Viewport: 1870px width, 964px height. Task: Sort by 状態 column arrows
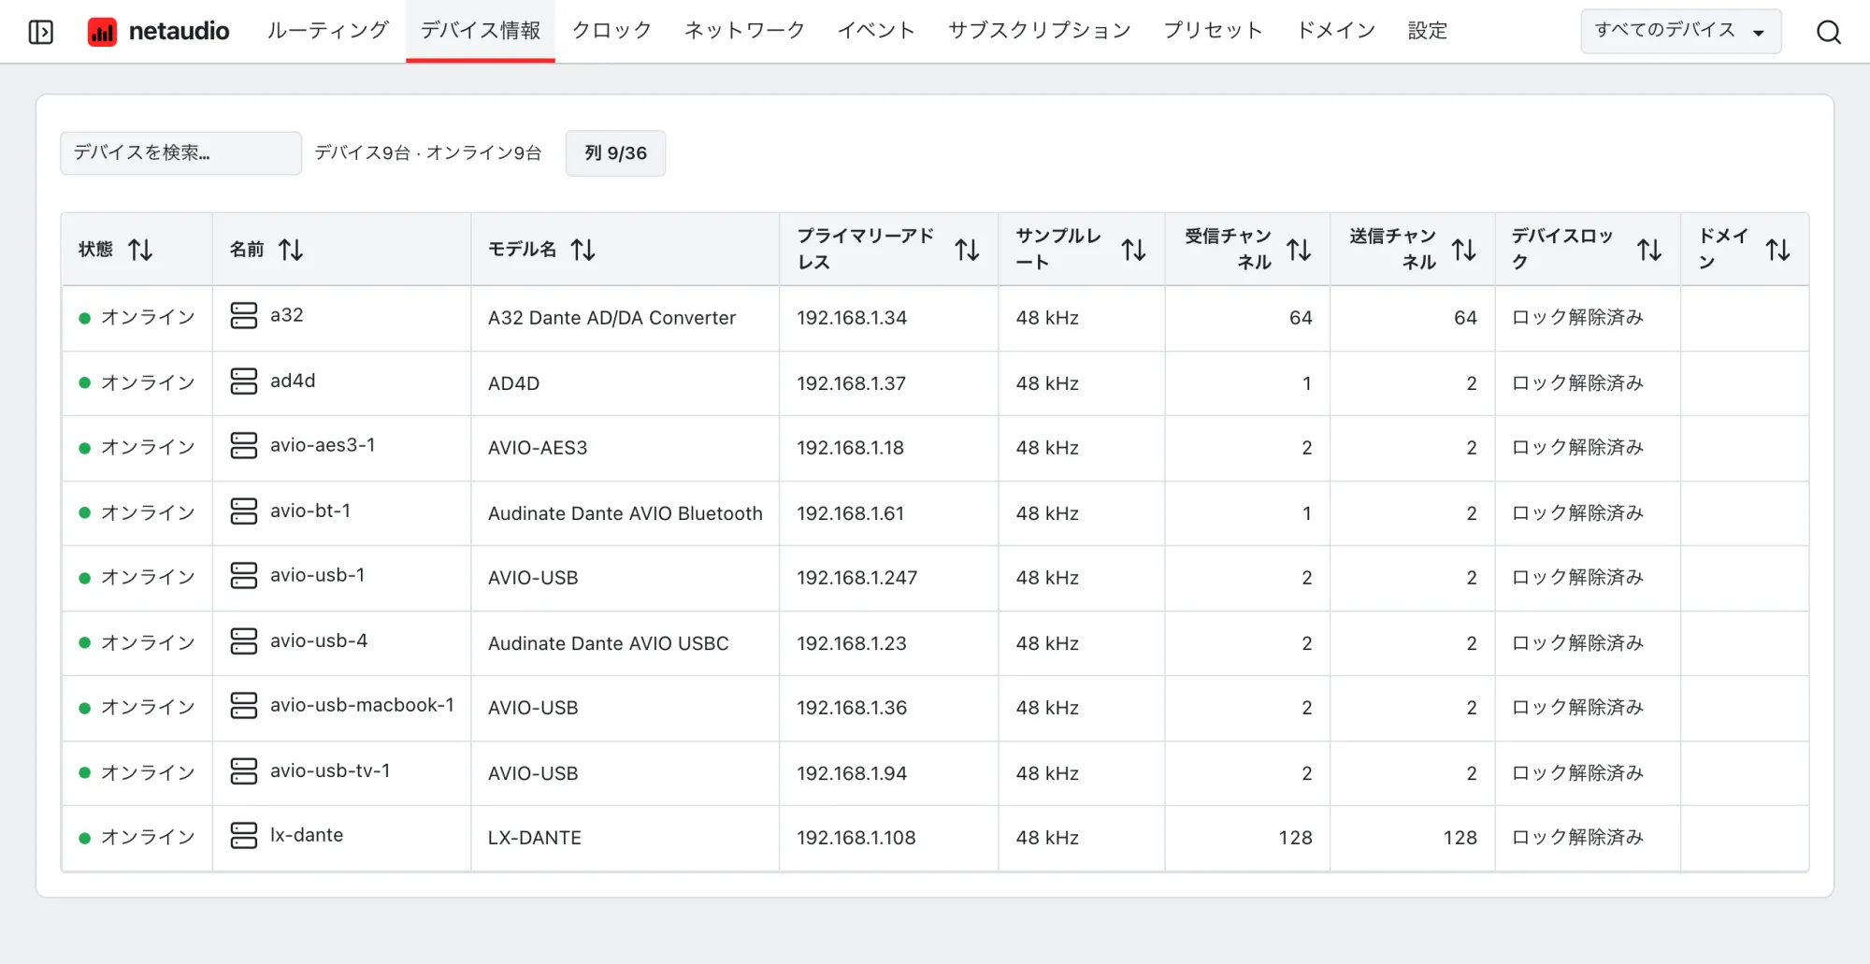[x=140, y=250]
